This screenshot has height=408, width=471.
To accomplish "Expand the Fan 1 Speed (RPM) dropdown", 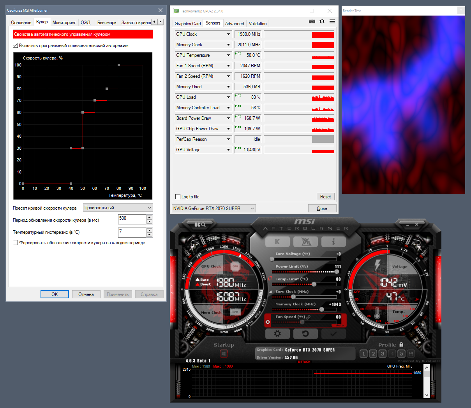I will [228, 66].
